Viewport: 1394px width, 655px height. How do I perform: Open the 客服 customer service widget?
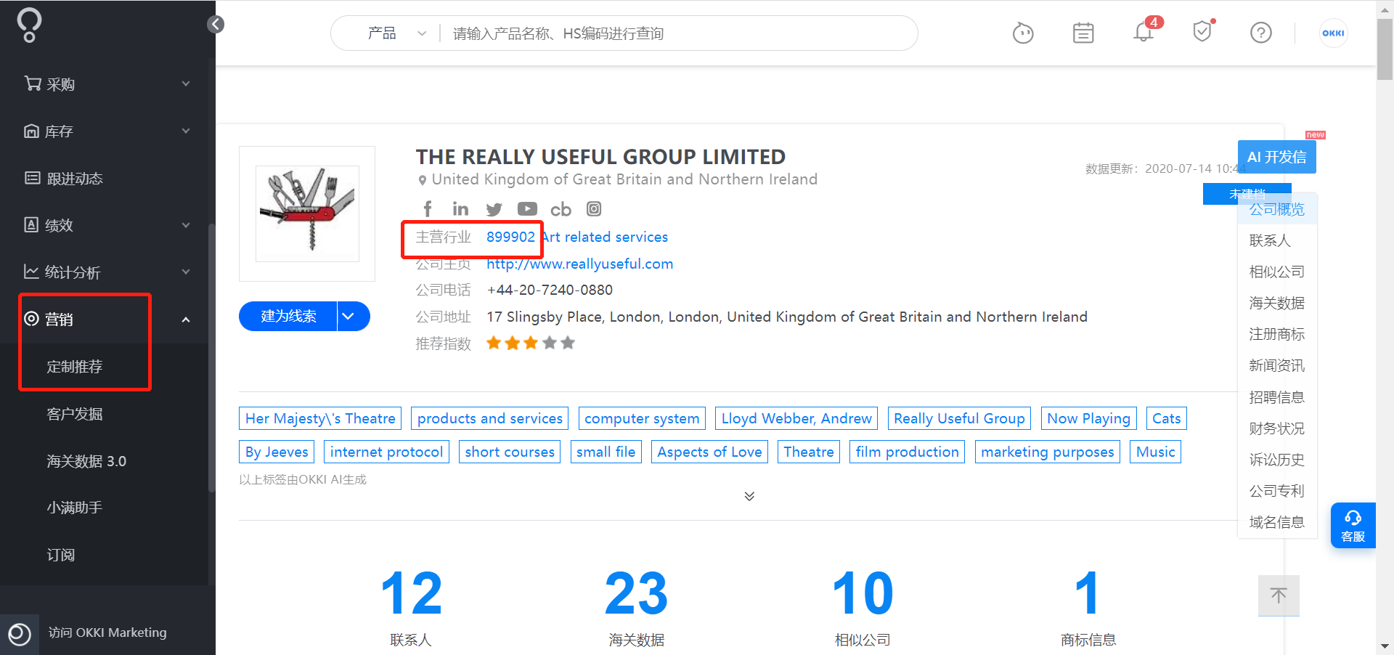(1353, 526)
